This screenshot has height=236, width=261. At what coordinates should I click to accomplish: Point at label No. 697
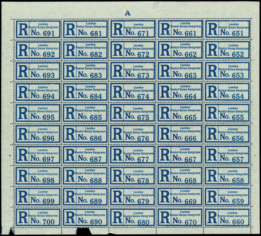click(38, 155)
